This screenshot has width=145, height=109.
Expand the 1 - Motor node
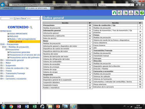point(1,63)
